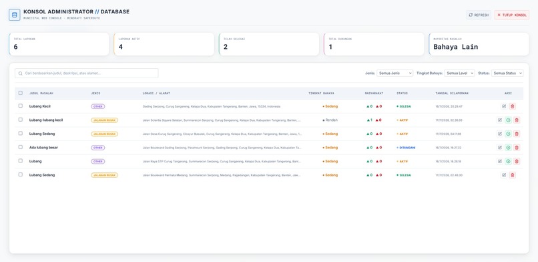Click Konsol Administrator // Database heading
This screenshot has height=262, width=538.
(77, 11)
